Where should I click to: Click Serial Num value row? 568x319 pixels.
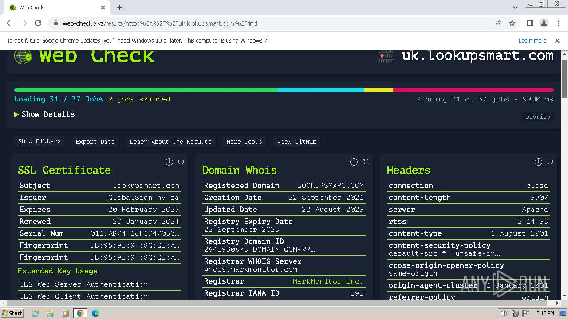click(x=99, y=233)
